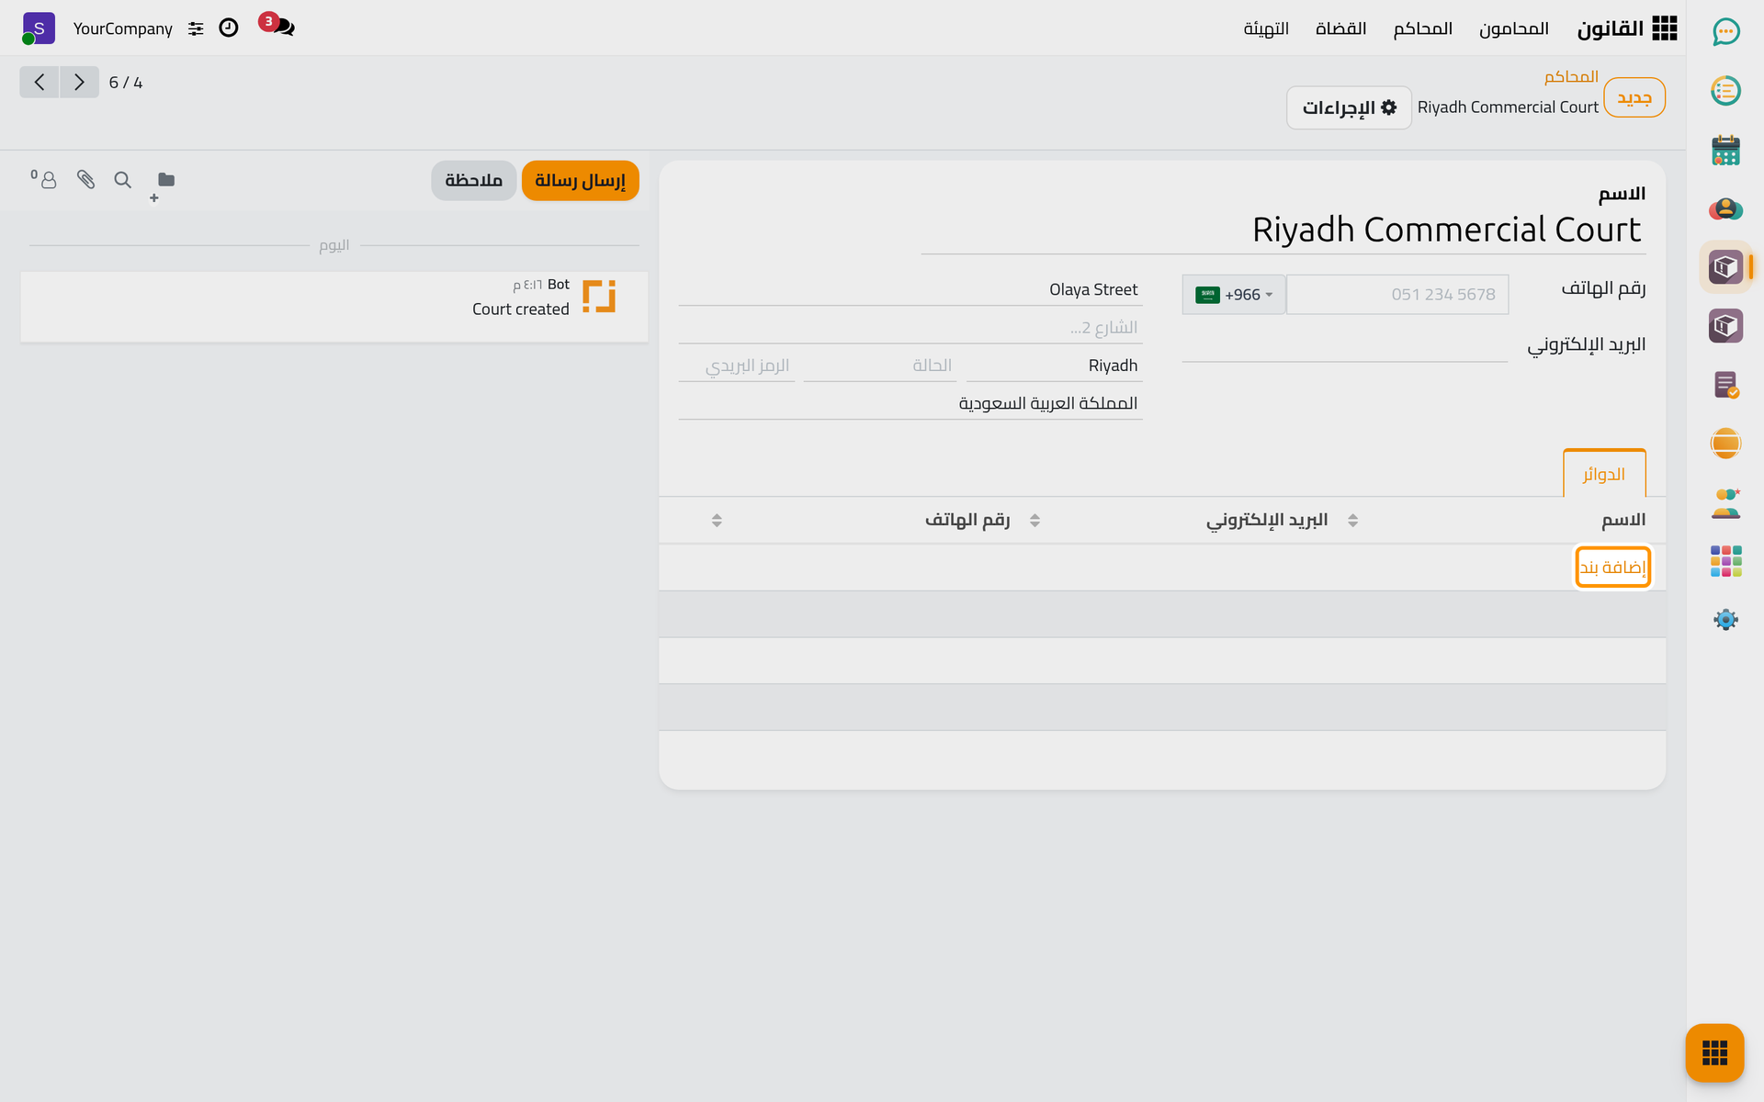Open the activities clock icon
The image size is (1764, 1102).
229,28
